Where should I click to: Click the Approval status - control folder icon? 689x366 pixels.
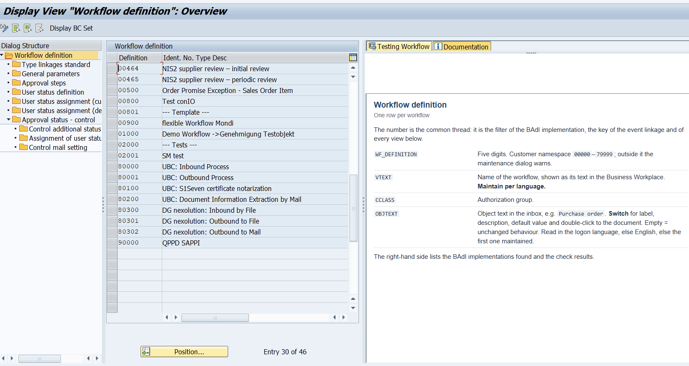pyautogui.click(x=16, y=119)
